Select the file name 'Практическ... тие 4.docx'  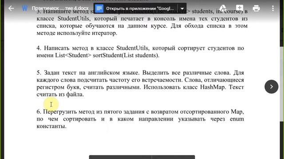tap(60, 8)
